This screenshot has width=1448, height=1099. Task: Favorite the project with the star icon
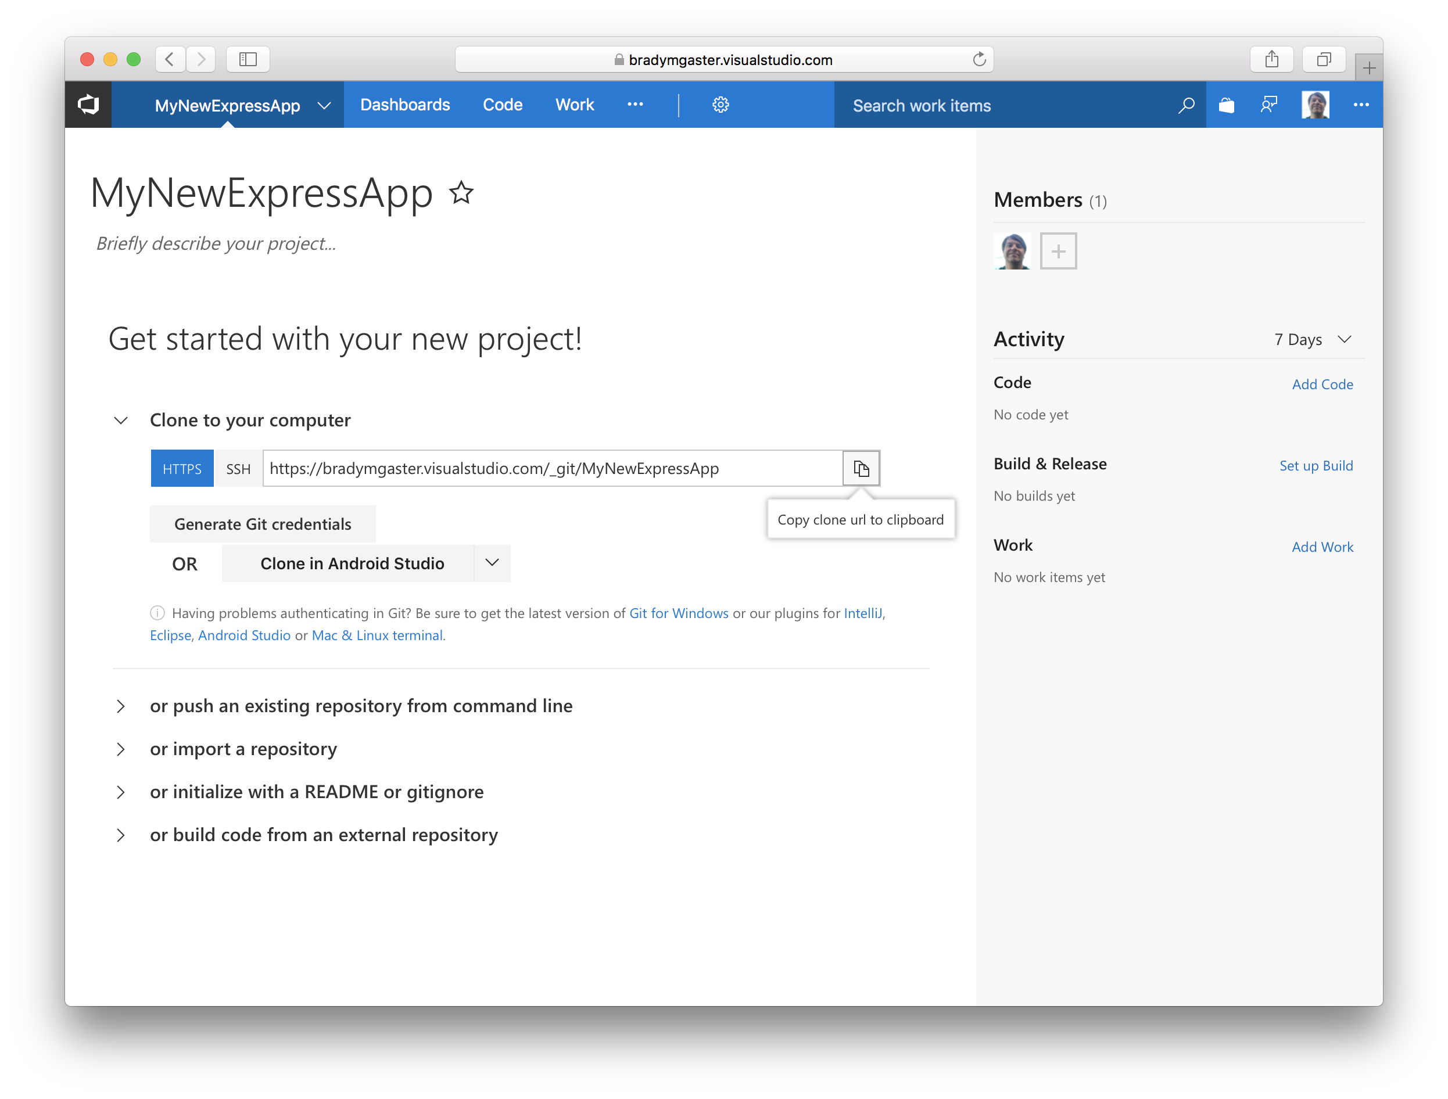[461, 192]
